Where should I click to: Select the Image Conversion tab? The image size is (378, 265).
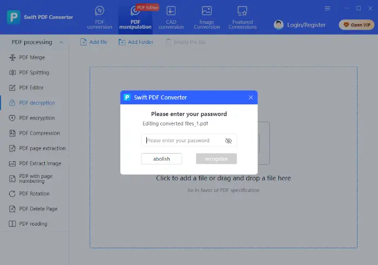207,17
